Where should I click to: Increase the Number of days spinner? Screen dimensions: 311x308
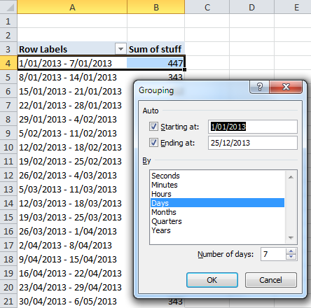click(291, 251)
